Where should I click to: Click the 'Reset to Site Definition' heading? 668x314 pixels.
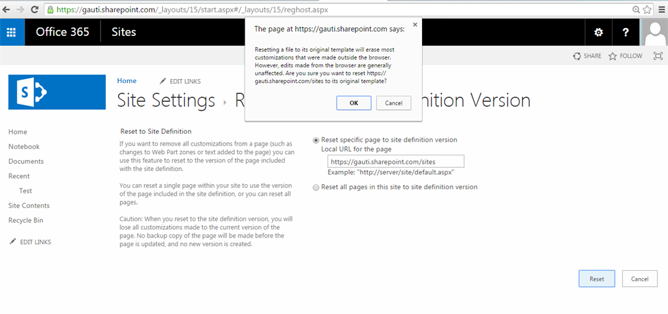(156, 131)
